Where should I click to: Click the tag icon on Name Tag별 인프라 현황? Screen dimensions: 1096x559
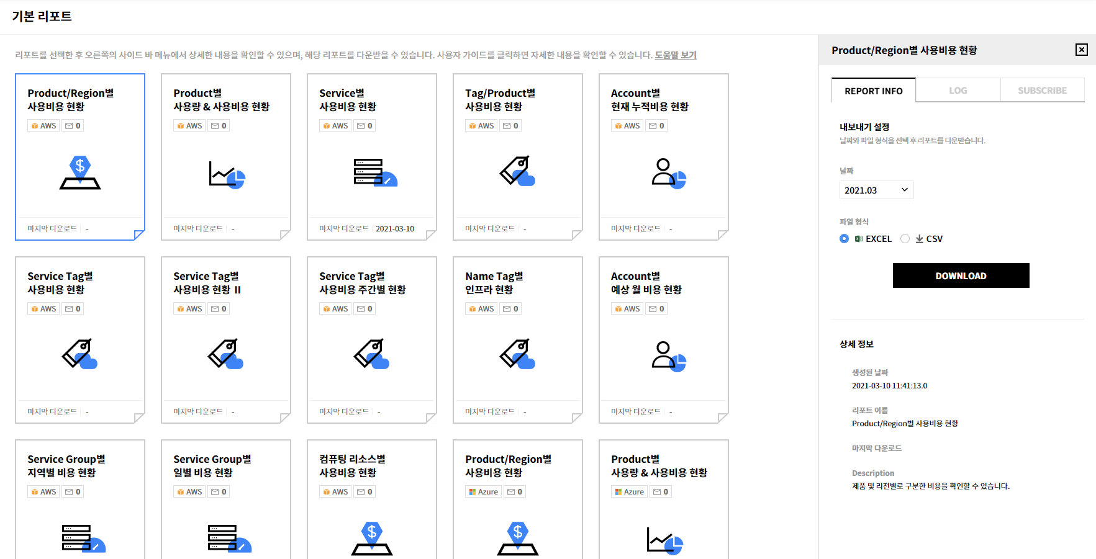(x=517, y=354)
